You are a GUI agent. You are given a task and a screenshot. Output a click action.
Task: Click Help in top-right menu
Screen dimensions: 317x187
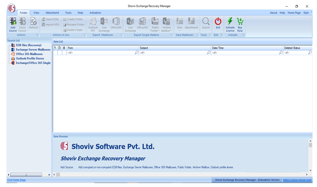282,13
